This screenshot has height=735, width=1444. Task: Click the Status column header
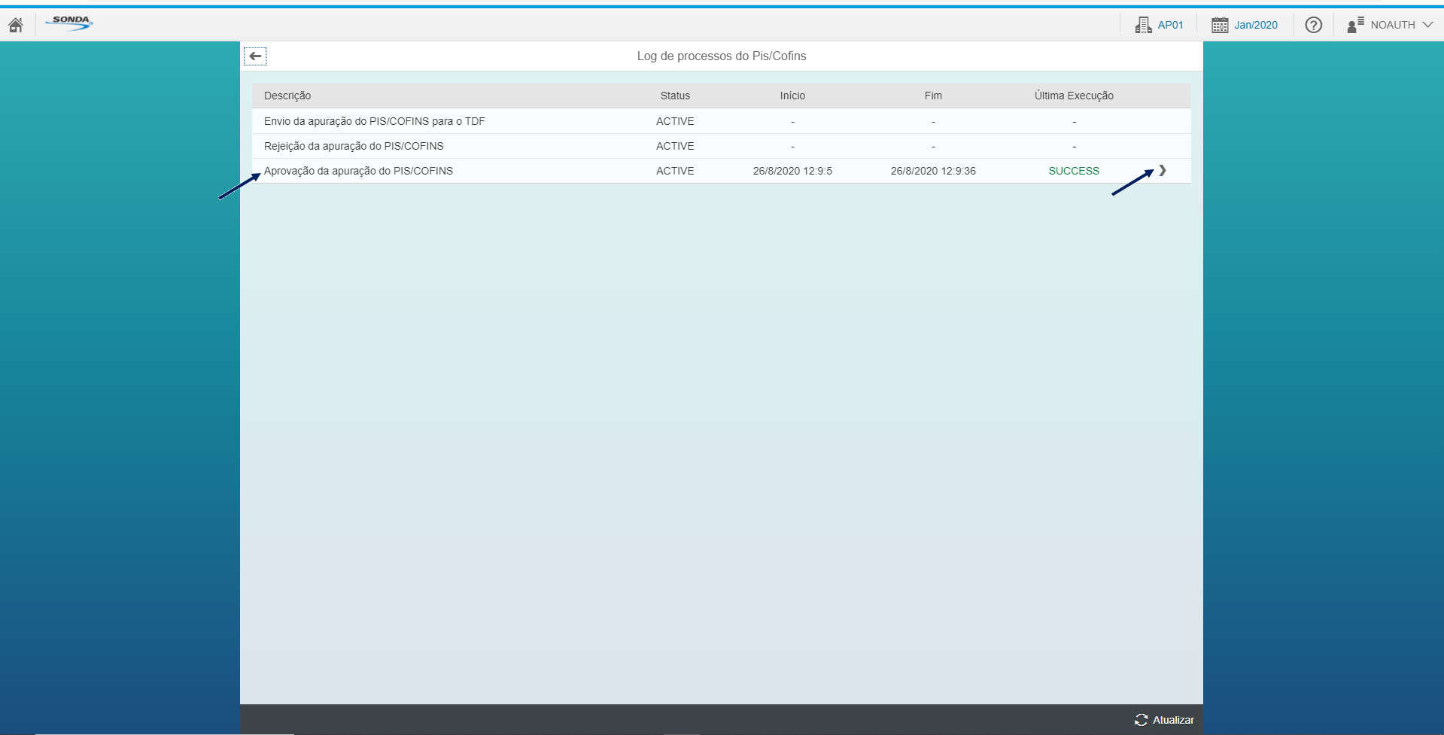click(675, 96)
